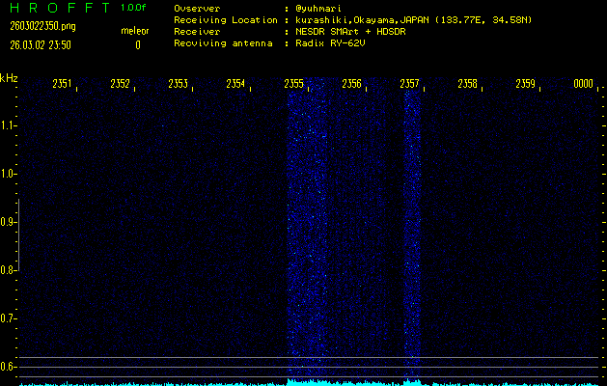Click the 0000 time marker
This screenshot has width=607, height=386.
click(x=584, y=84)
